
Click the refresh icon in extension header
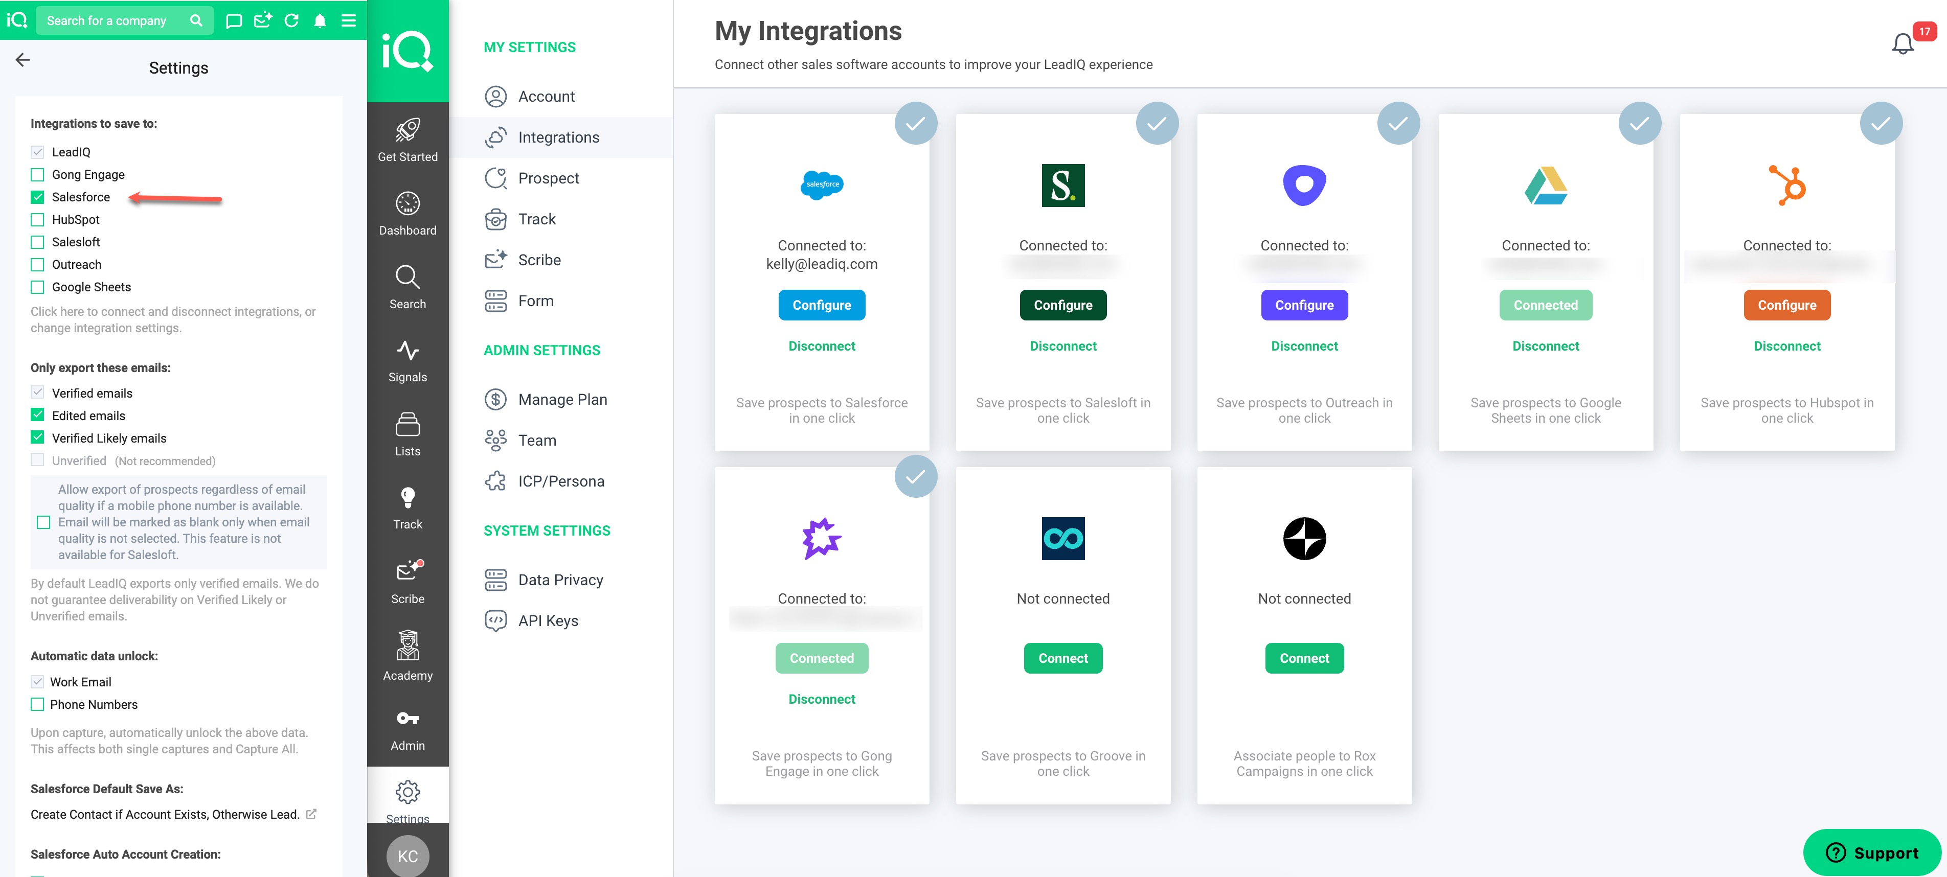(x=291, y=20)
